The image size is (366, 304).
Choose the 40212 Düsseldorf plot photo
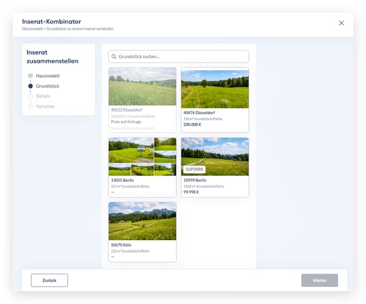pyautogui.click(x=142, y=86)
